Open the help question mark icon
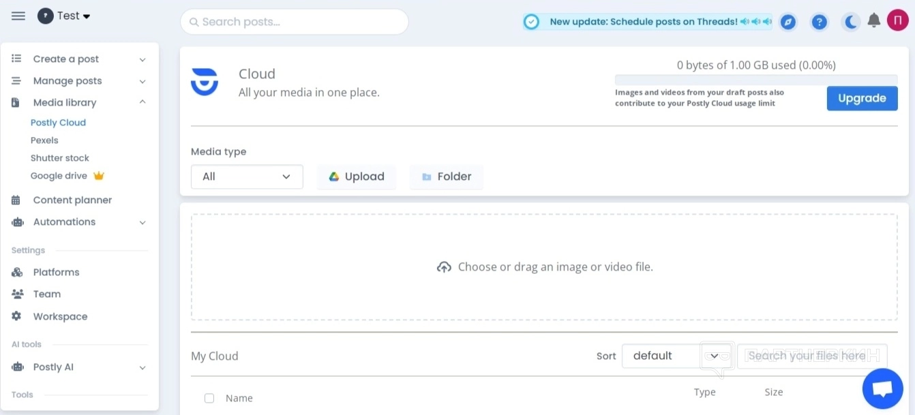This screenshot has height=415, width=915. click(x=820, y=22)
